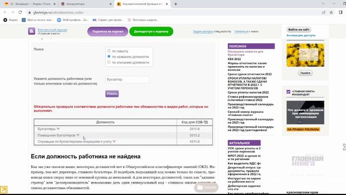Select the 'по смыслу' search option

[x=109, y=51]
